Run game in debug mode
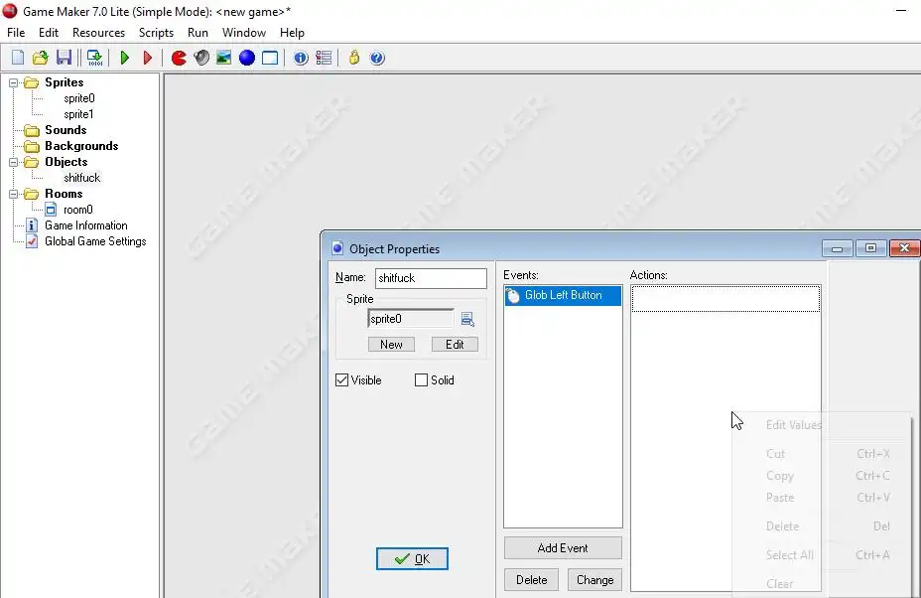921x598 pixels. pos(148,58)
